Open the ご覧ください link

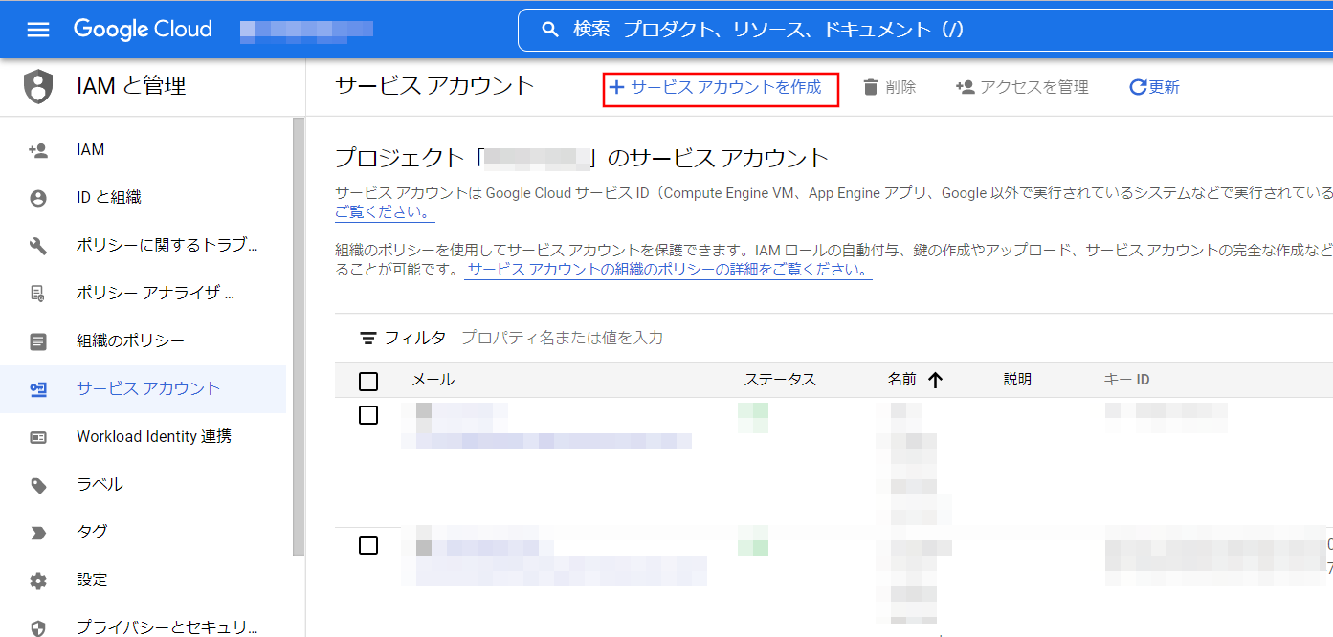(381, 212)
